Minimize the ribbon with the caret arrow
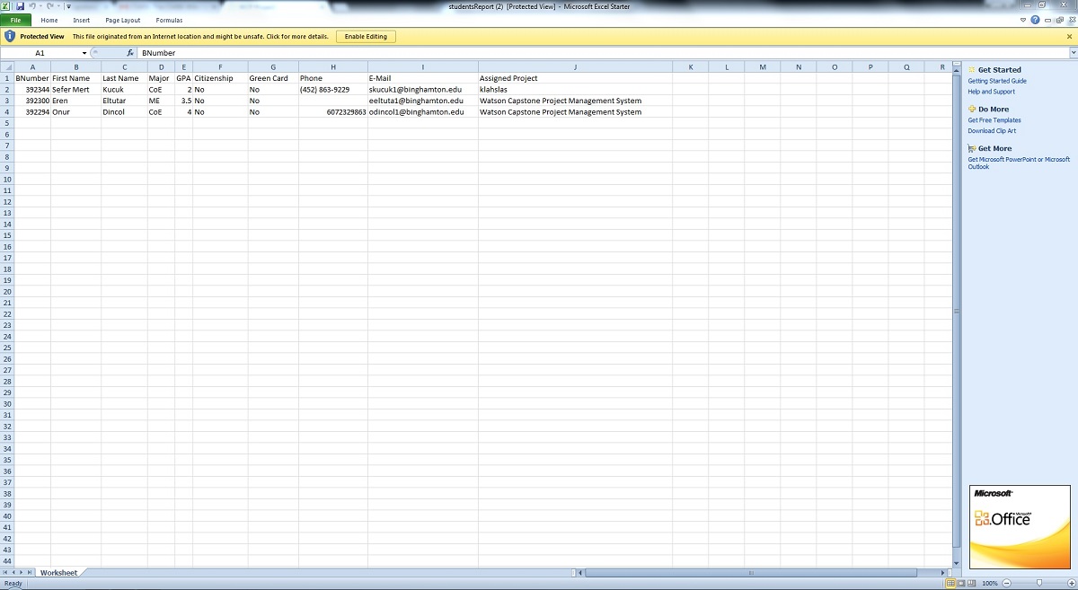The image size is (1078, 590). (1024, 20)
